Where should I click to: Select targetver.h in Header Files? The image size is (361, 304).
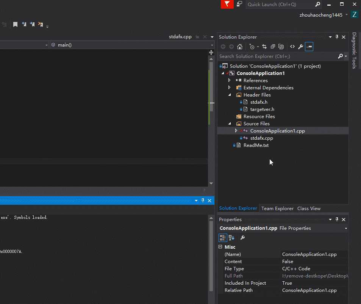262,109
